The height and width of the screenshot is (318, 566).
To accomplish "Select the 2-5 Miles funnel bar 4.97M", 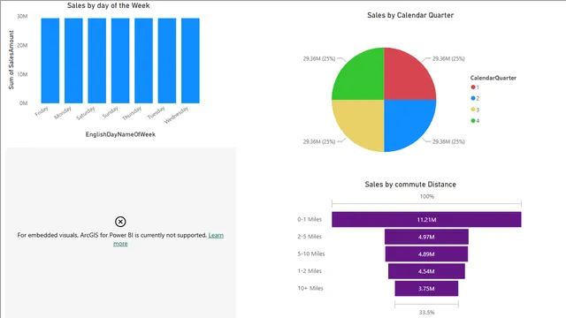I will [426, 237].
